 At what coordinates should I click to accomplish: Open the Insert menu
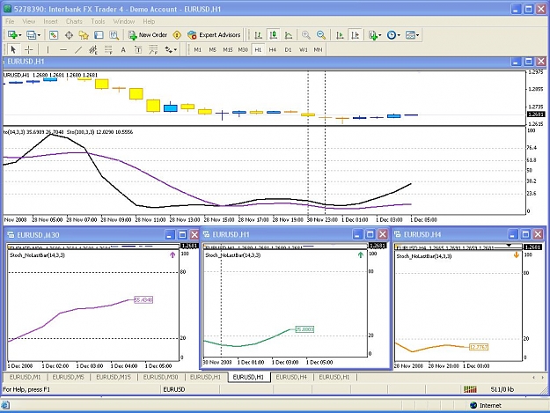coord(50,21)
